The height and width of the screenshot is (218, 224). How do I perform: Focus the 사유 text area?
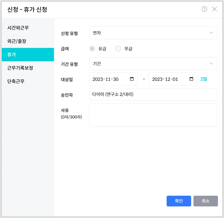153,115
